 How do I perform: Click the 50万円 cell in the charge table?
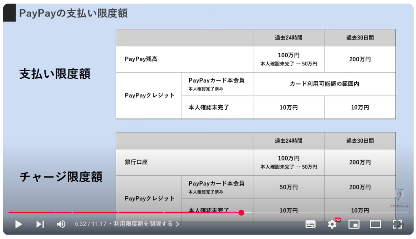point(289,187)
